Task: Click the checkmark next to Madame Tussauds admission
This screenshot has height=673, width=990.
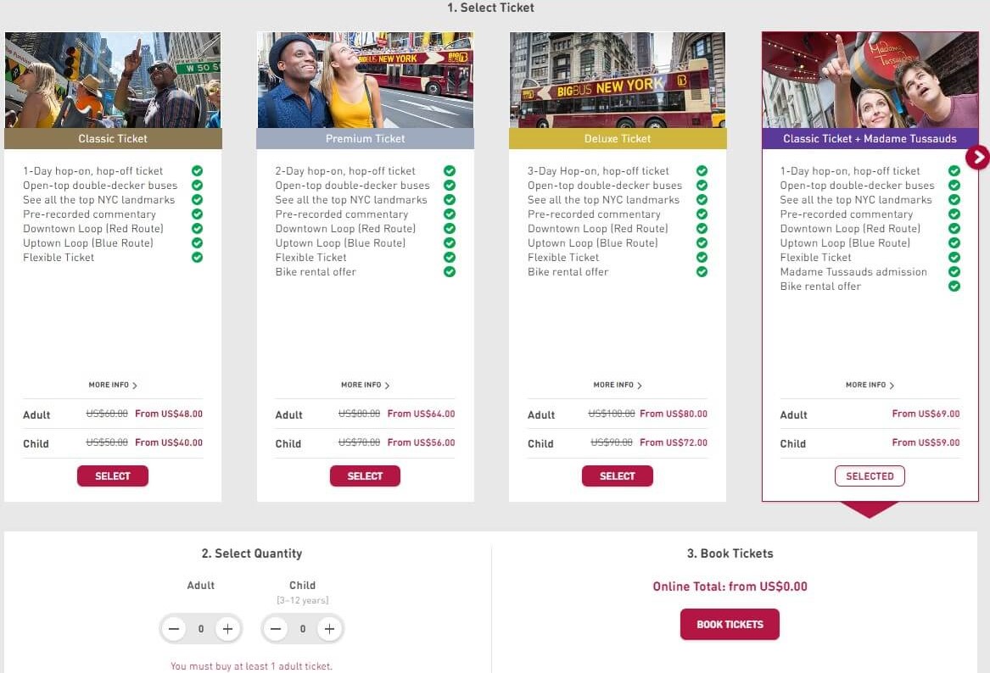Action: click(x=953, y=272)
